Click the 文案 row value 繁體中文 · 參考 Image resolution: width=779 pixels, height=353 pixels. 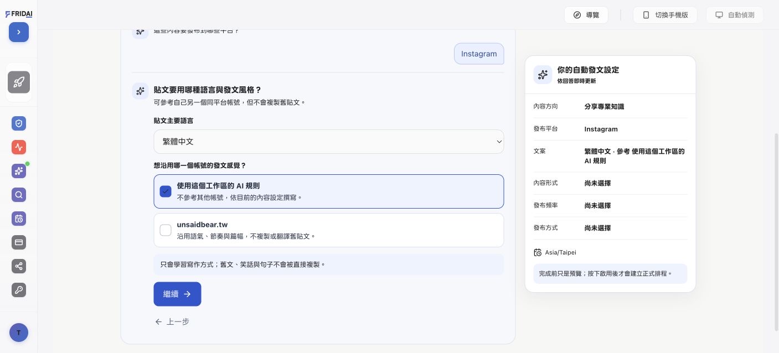tap(634, 156)
